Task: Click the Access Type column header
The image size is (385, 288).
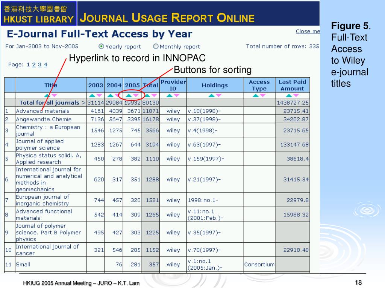Action: [x=259, y=85]
